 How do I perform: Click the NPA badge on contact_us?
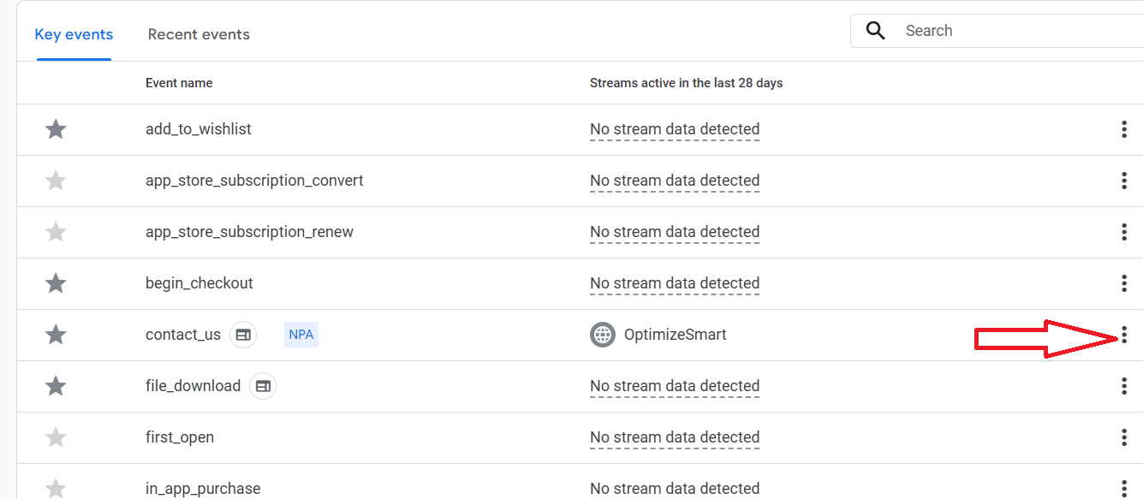point(301,335)
